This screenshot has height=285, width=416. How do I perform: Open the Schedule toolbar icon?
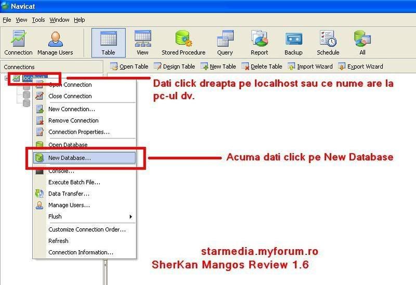pyautogui.click(x=328, y=43)
